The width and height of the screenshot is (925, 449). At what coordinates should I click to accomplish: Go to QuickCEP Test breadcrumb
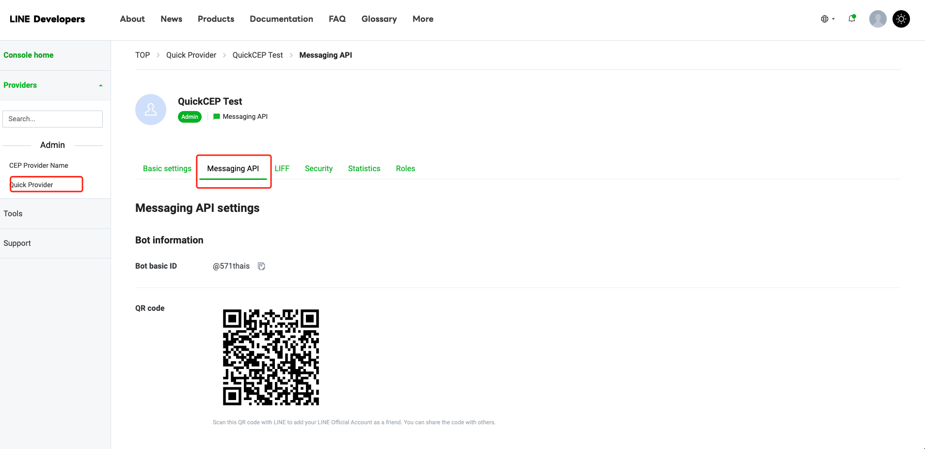click(x=257, y=55)
